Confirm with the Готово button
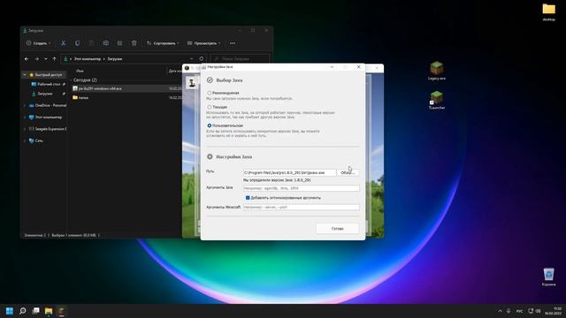 [338, 229]
